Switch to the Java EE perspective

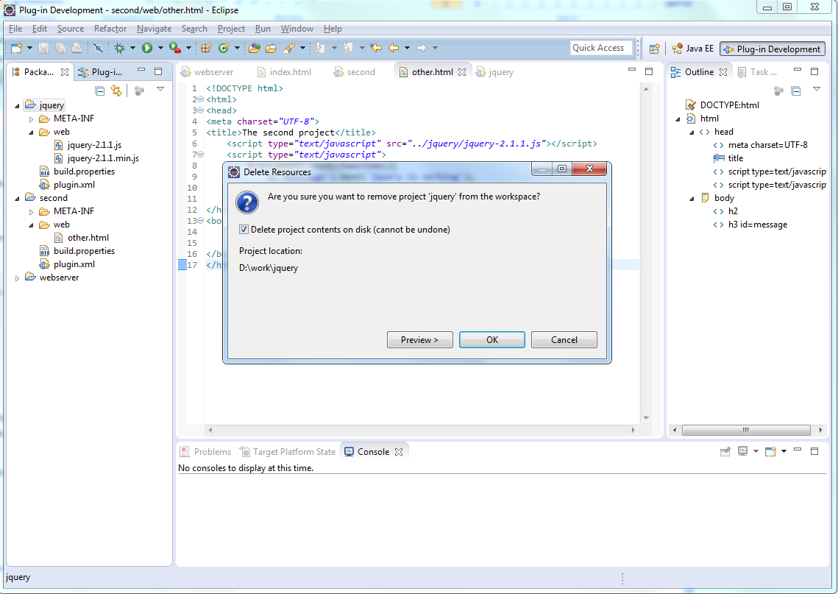pyautogui.click(x=692, y=49)
